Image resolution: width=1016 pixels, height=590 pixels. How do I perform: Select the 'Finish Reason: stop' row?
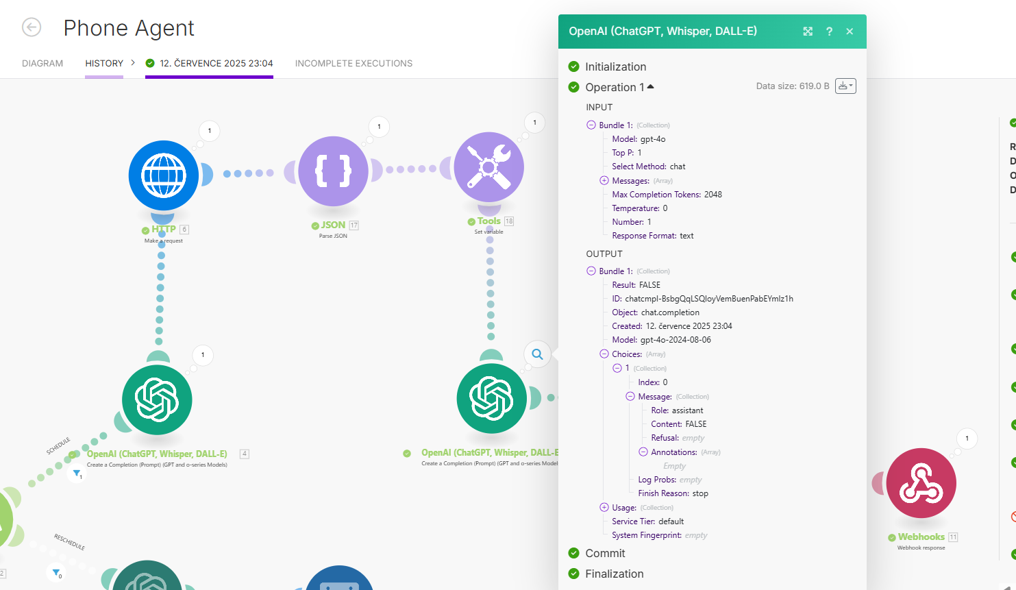(673, 493)
